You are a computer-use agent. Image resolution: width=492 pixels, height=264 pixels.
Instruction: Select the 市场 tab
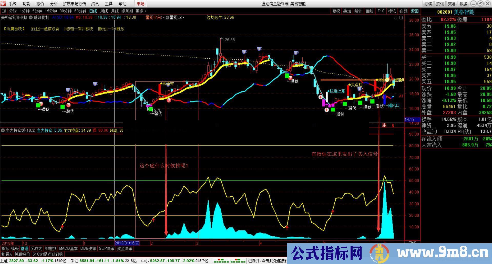[140, 4]
